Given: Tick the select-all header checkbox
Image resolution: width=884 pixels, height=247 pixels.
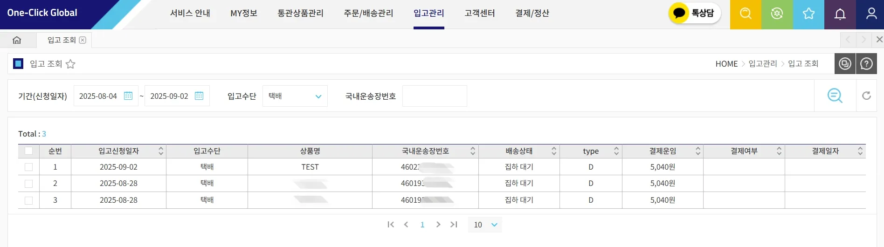Looking at the screenshot, I should point(28,151).
